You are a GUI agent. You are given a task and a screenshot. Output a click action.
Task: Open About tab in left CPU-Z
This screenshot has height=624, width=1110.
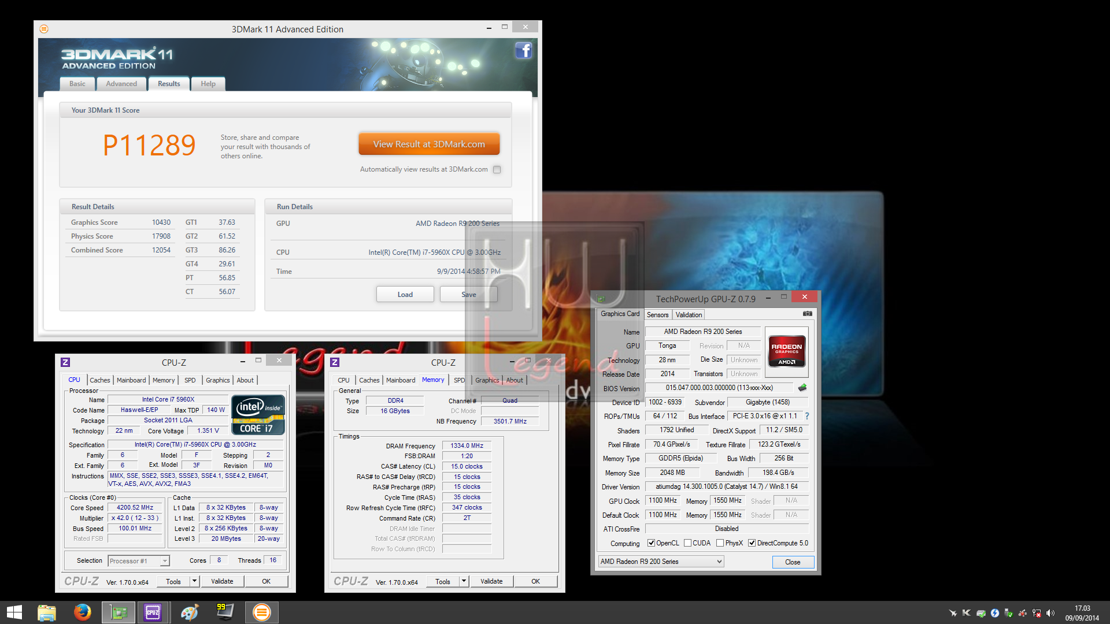245,380
